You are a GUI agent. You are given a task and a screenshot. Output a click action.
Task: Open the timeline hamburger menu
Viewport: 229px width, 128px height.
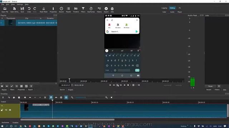pyautogui.click(x=3, y=97)
